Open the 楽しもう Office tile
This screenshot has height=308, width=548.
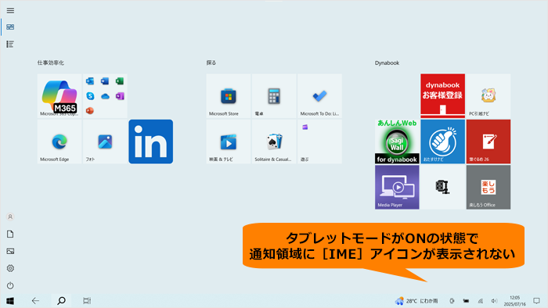coord(489,188)
